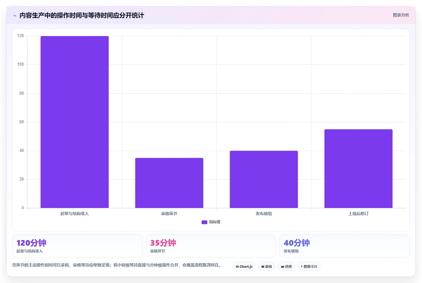Click the 上线后修订 x-axis label
The height and width of the screenshot is (283, 422).
point(358,214)
